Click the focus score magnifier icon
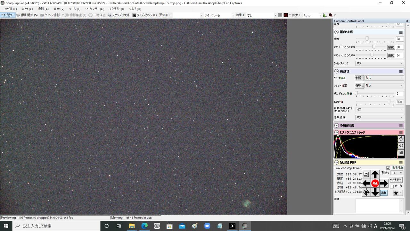410x231 pixels. pyautogui.click(x=331, y=15)
